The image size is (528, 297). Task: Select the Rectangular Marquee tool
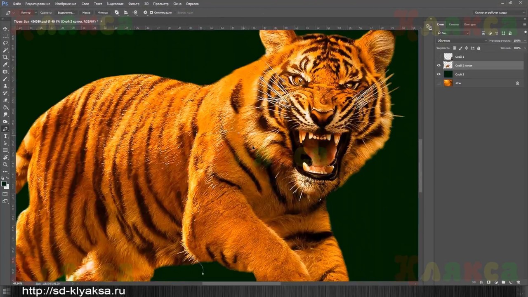click(x=5, y=36)
